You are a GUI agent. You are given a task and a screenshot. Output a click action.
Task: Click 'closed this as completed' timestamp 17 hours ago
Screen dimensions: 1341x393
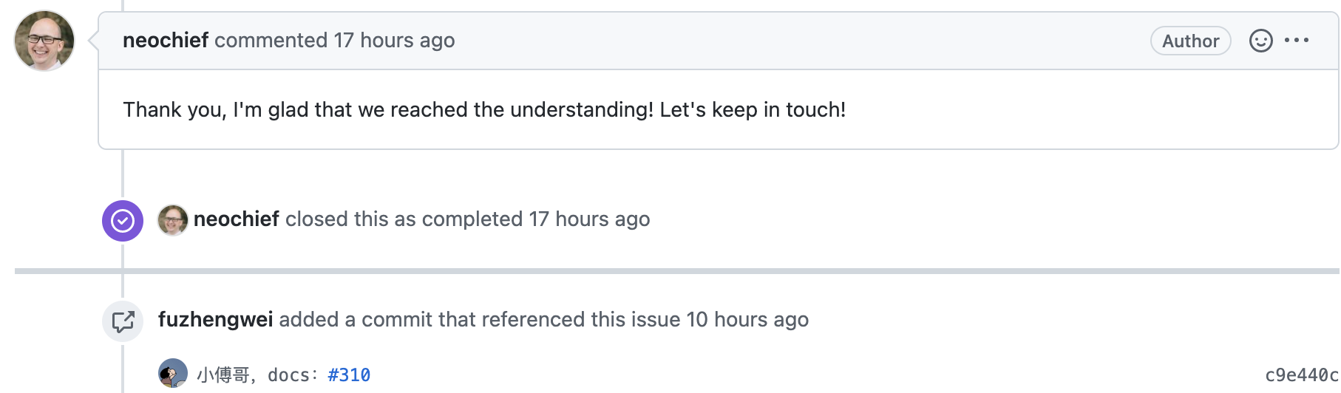(x=589, y=219)
